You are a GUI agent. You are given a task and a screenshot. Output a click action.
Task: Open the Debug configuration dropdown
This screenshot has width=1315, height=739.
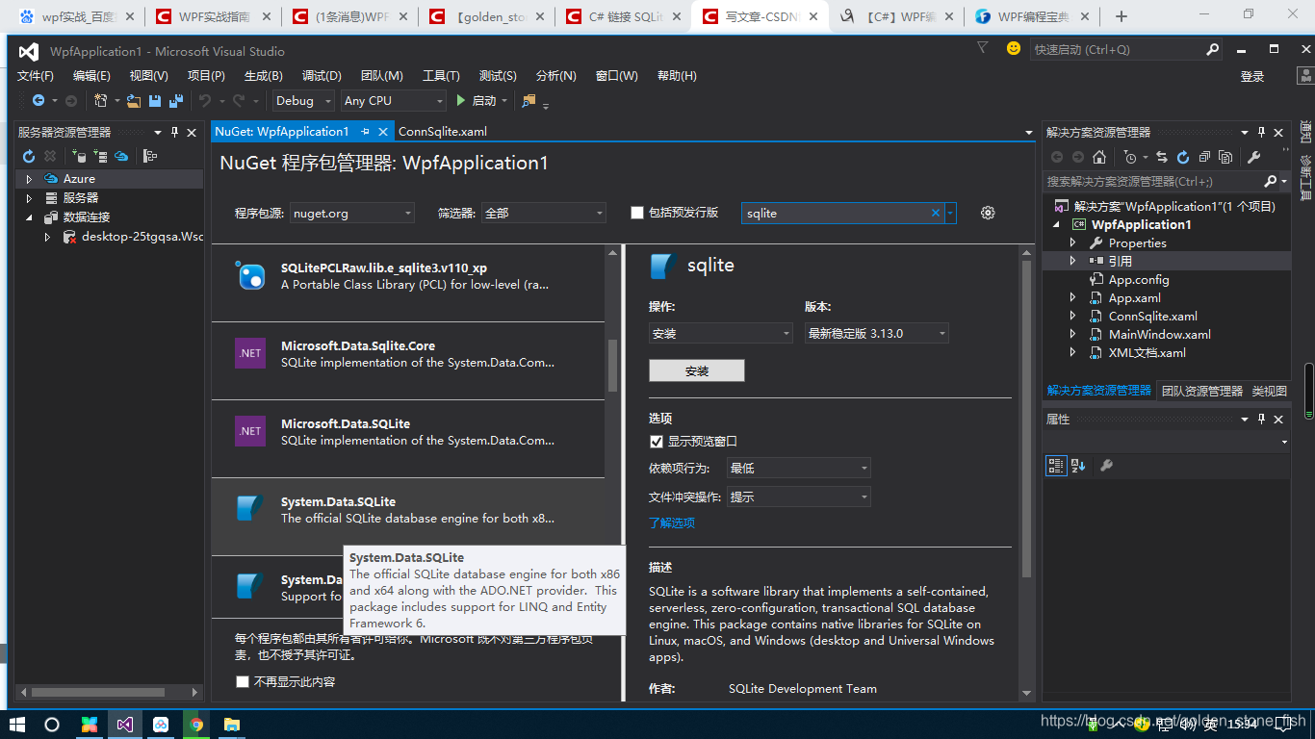pyautogui.click(x=302, y=100)
